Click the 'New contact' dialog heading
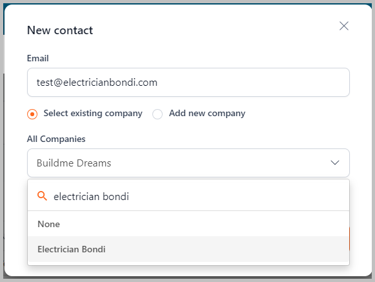Image resolution: width=375 pixels, height=282 pixels. (x=60, y=30)
